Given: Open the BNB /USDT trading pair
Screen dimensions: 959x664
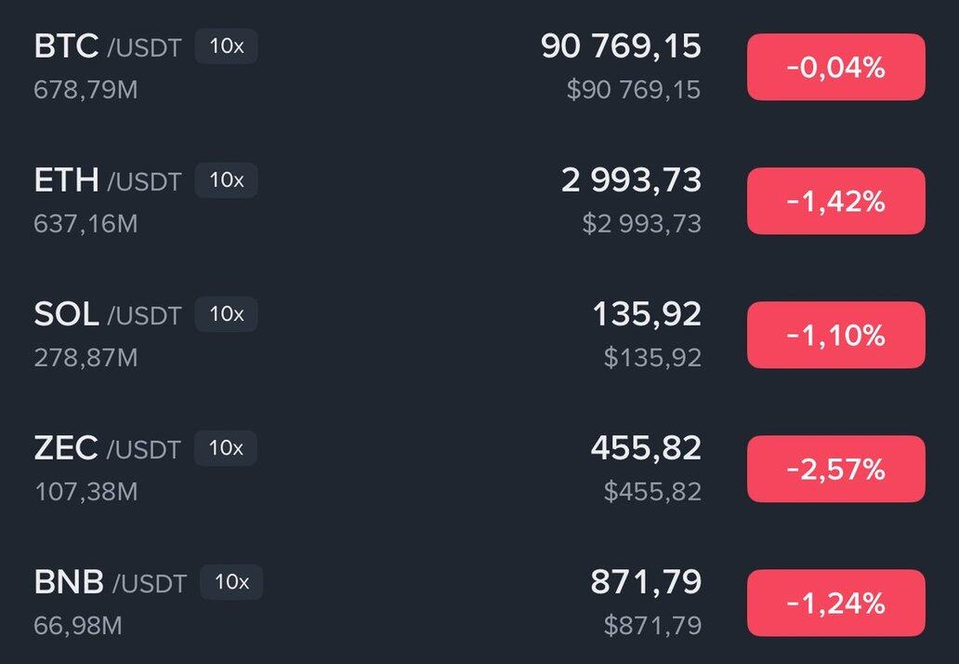Looking at the screenshot, I should tap(110, 583).
